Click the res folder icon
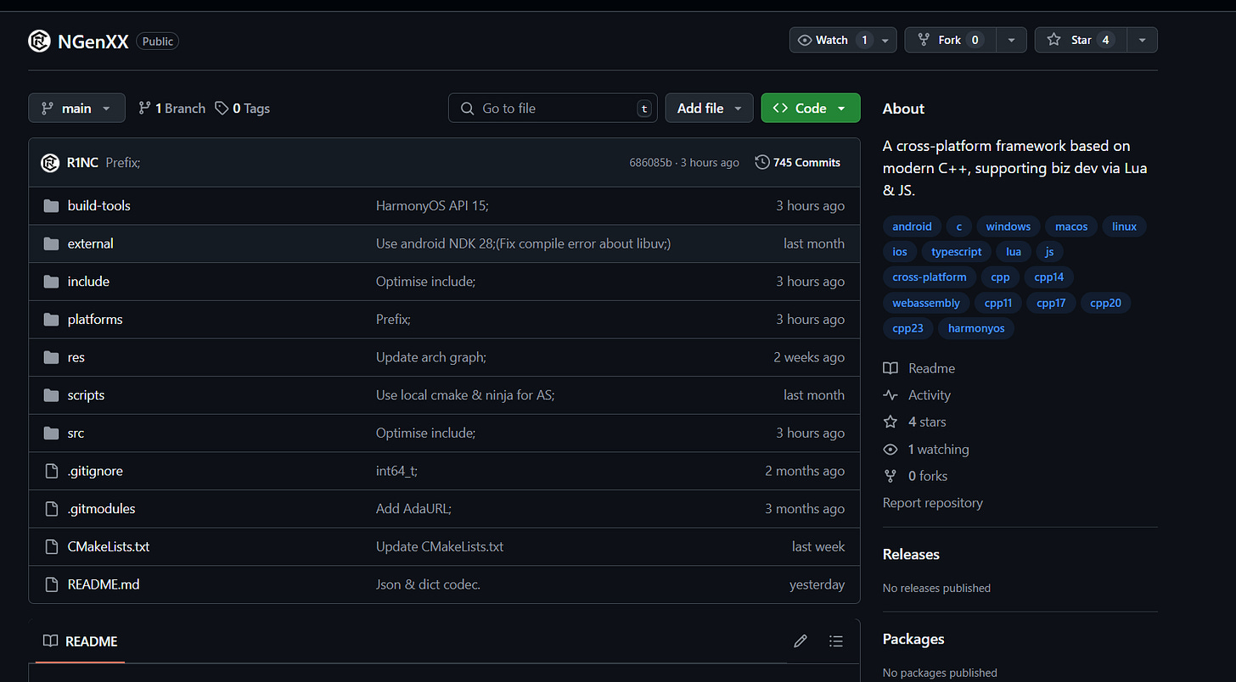Image resolution: width=1236 pixels, height=682 pixels. coord(51,357)
